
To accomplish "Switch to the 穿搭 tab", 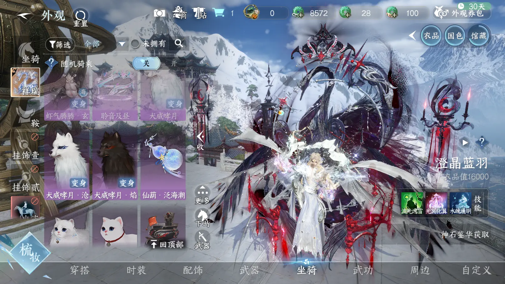I will [x=80, y=270].
